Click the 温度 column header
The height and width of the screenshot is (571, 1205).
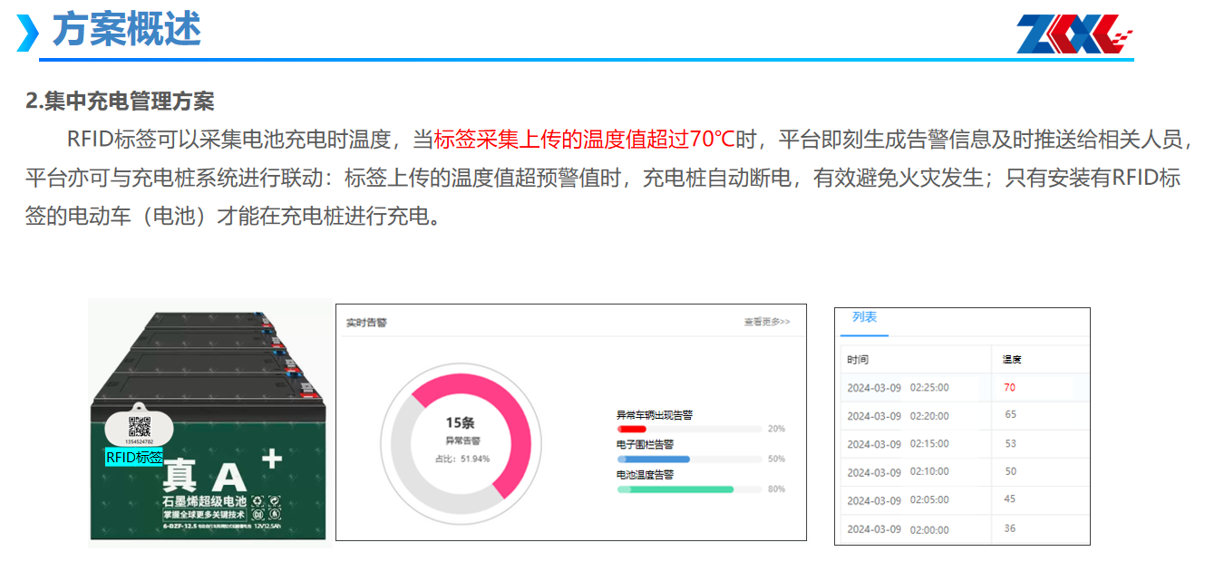click(1012, 360)
